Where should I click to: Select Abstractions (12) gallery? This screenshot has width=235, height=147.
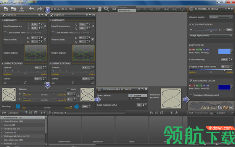click(x=23, y=118)
